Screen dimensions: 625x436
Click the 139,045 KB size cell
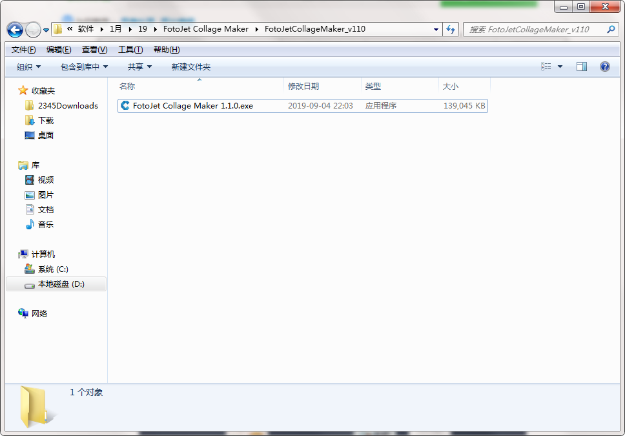[x=464, y=106]
